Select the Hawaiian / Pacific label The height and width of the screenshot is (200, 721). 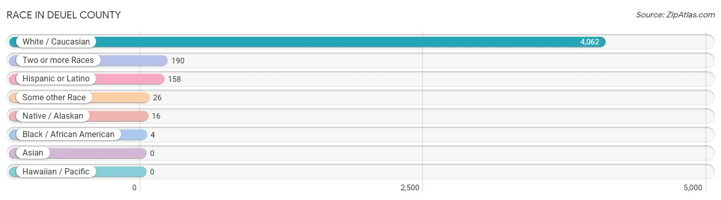[x=56, y=172]
